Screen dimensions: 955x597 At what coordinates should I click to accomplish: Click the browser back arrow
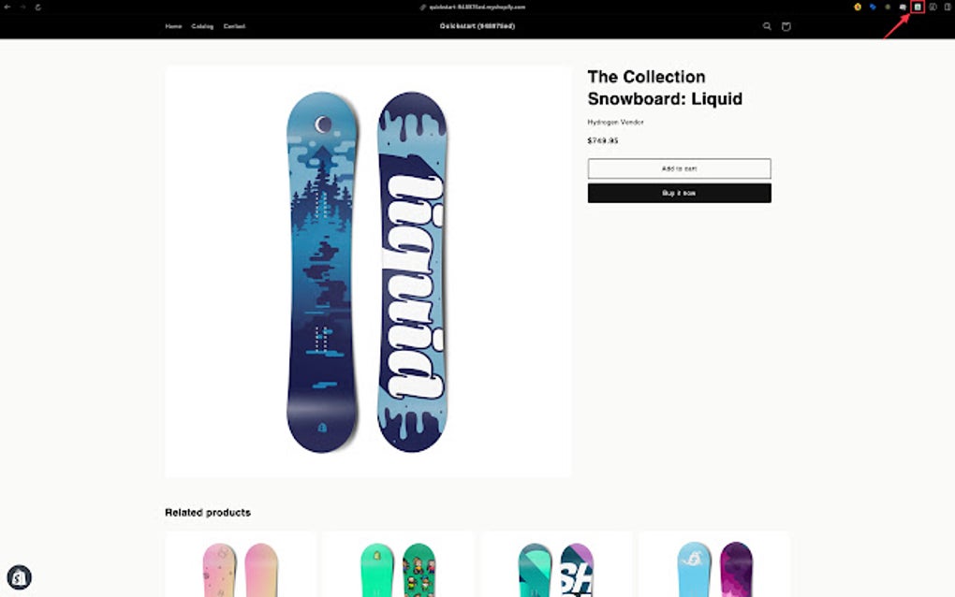7,7
